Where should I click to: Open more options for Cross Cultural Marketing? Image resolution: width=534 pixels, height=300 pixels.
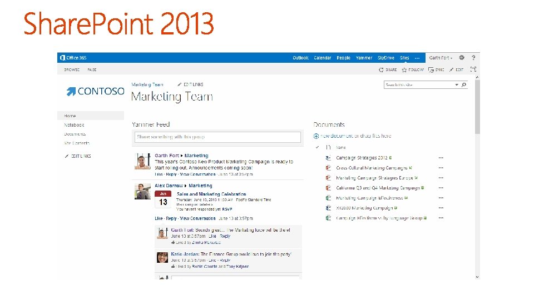[x=441, y=168]
